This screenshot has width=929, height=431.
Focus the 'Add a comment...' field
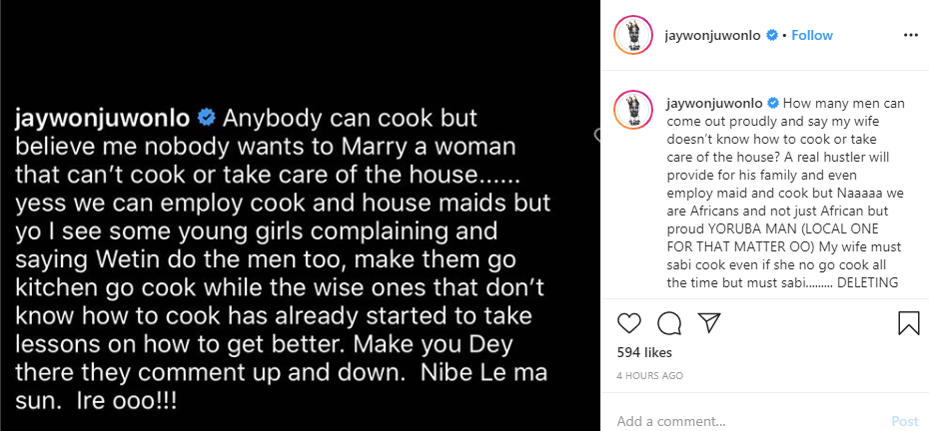(739, 421)
